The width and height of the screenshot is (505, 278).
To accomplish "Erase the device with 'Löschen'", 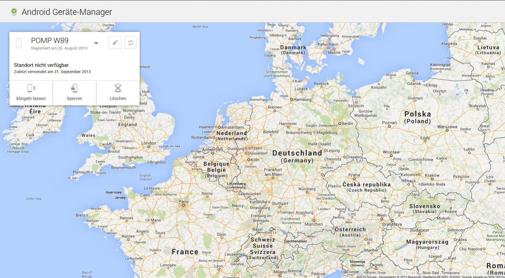I will (118, 93).
